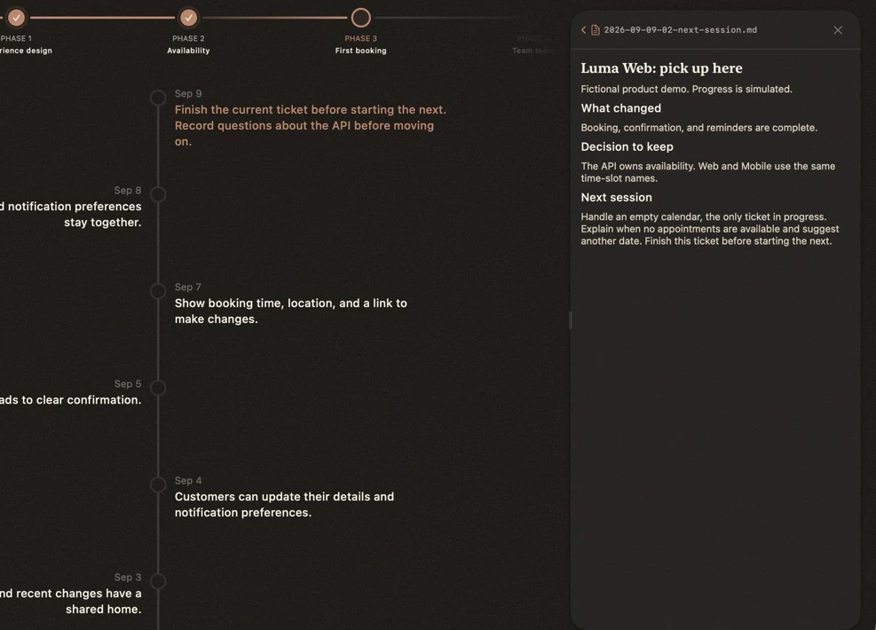
Task: Click the document icon beside next-session.md
Action: pos(596,30)
